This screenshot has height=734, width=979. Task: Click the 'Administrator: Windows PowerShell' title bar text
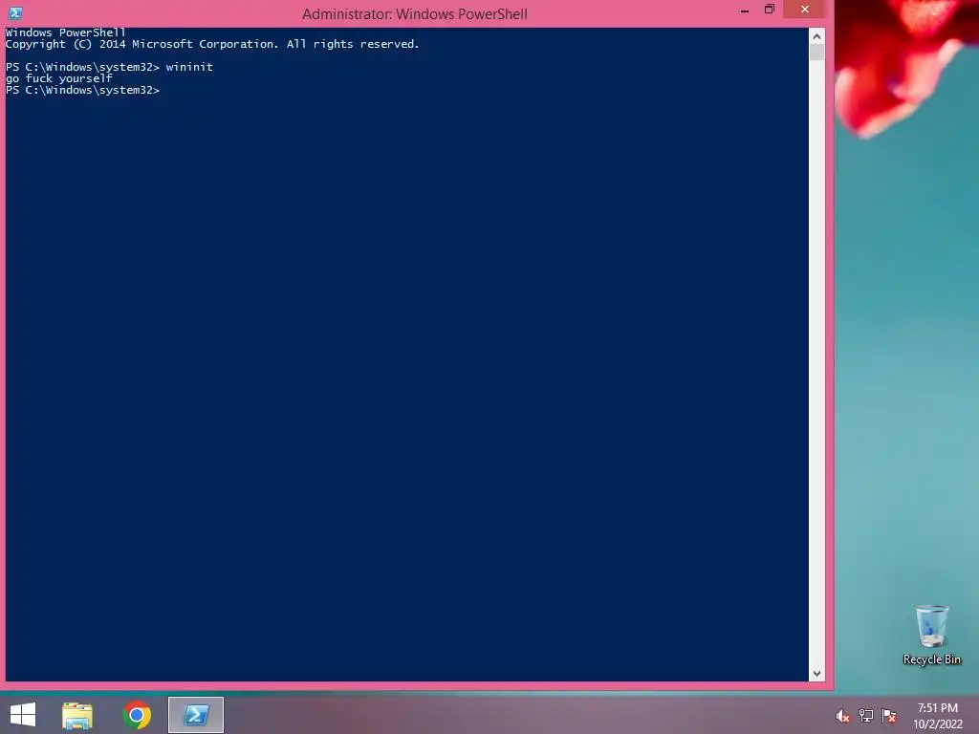click(x=415, y=13)
